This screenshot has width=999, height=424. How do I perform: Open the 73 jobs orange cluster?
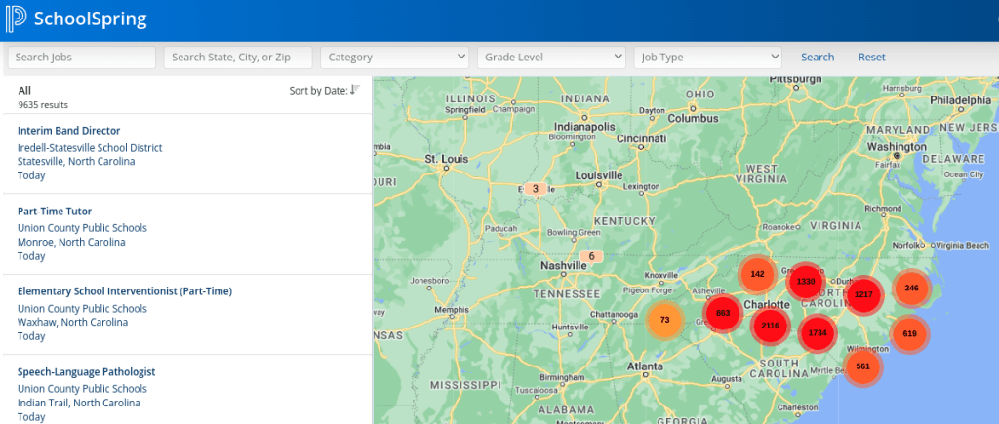664,320
